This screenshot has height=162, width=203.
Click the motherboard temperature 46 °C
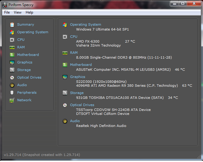coord(180,70)
